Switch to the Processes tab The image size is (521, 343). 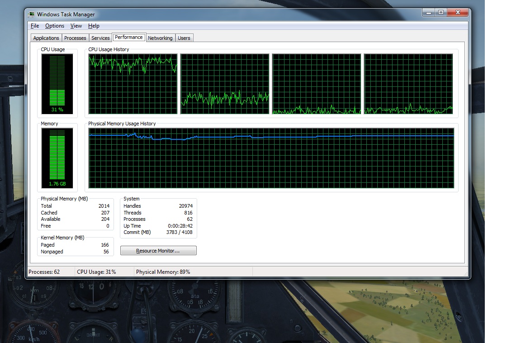(75, 38)
